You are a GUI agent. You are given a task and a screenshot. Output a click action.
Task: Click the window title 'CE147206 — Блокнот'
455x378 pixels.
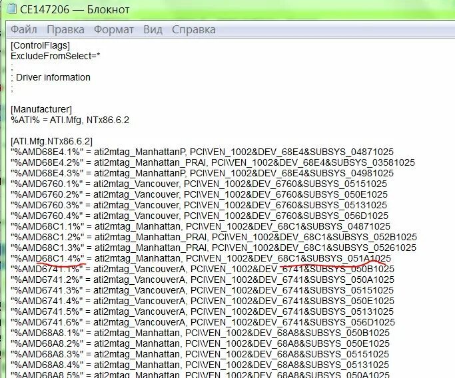click(x=75, y=9)
